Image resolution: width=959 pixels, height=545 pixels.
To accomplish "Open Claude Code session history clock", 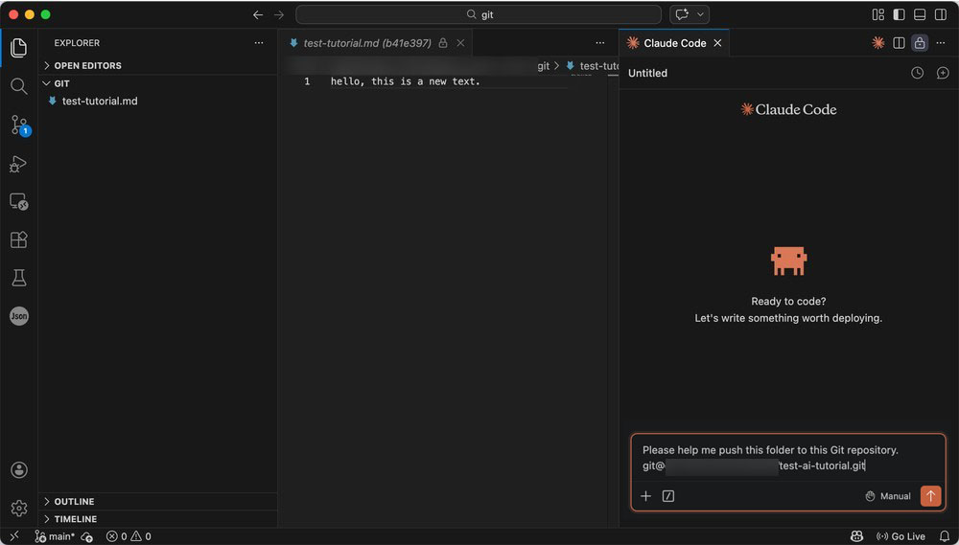I will click(917, 73).
